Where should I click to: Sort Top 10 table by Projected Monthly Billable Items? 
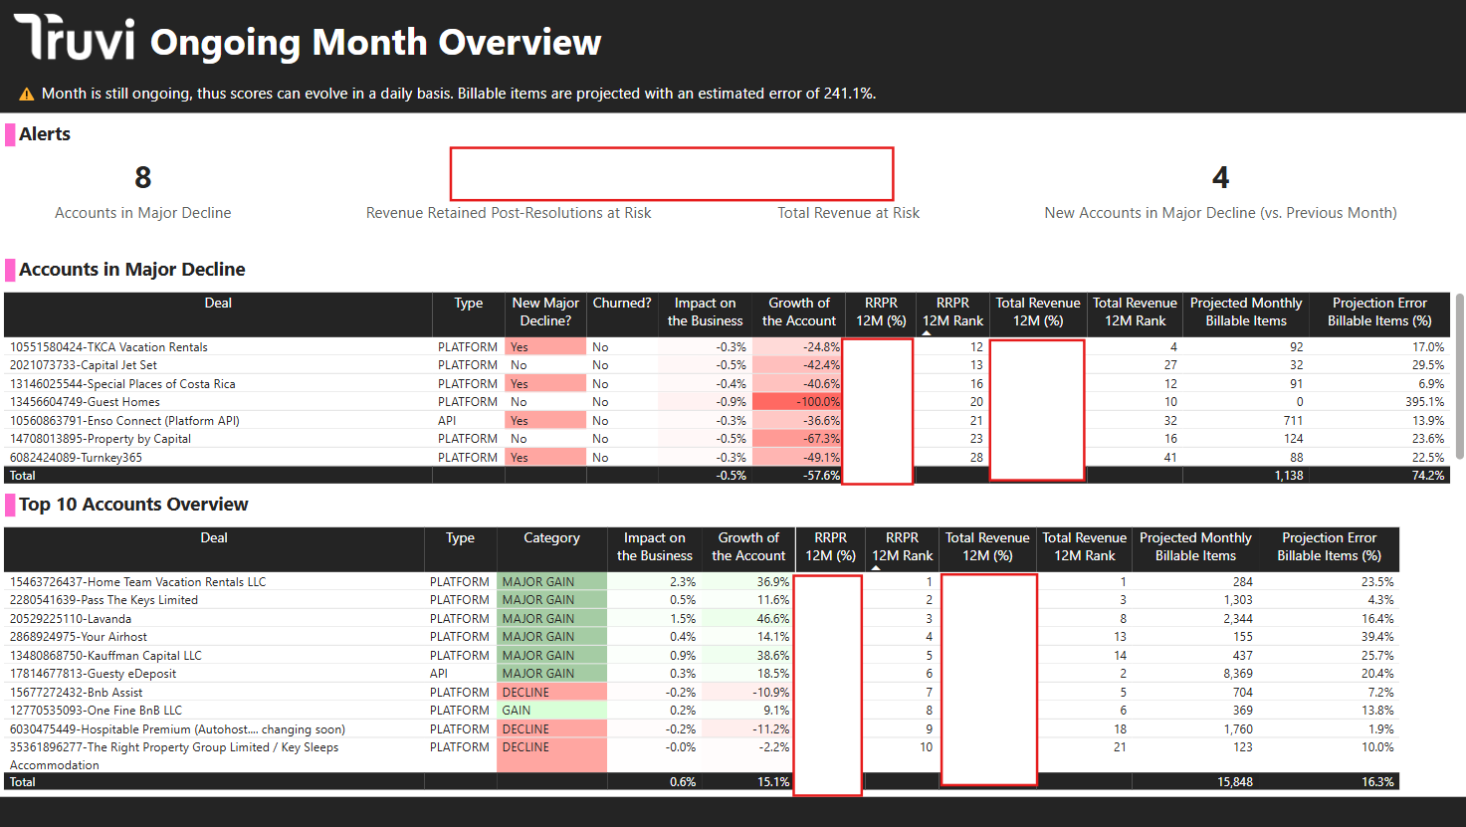(x=1194, y=546)
